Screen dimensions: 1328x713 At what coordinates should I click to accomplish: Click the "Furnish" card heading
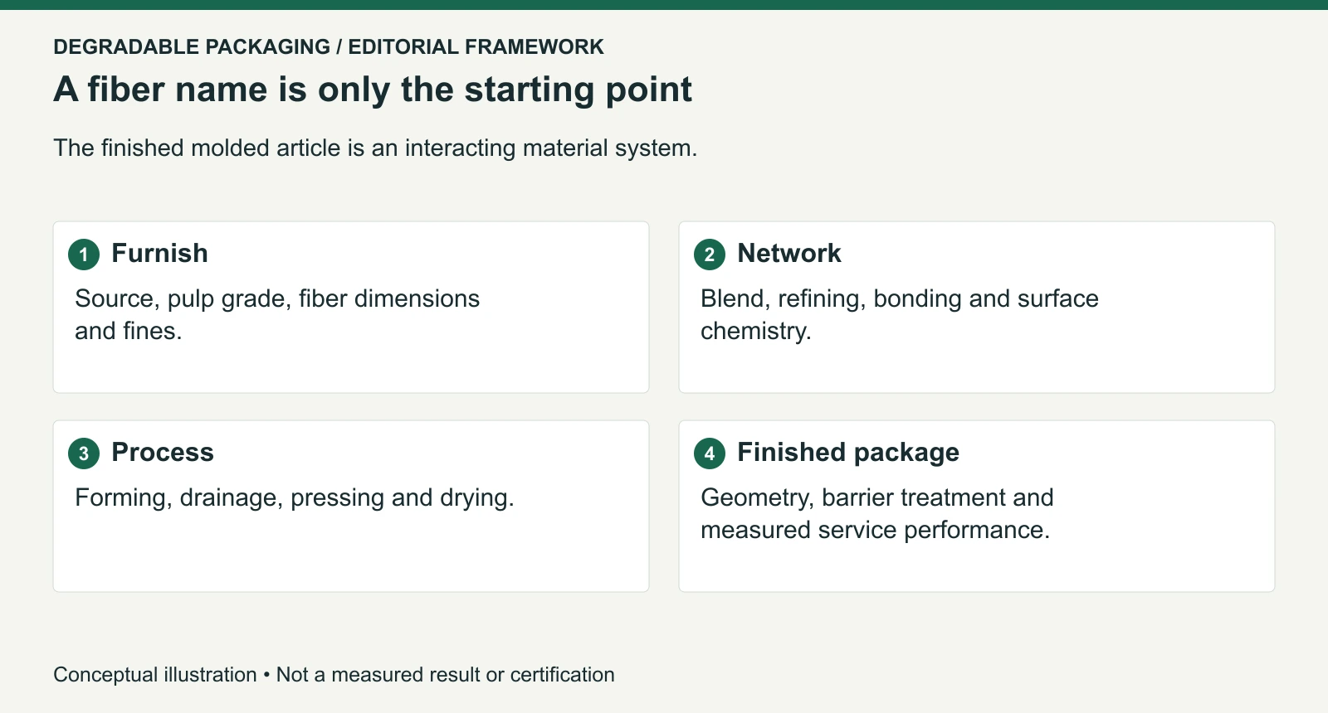pos(160,253)
